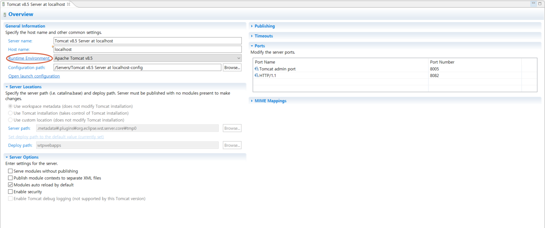Screen dimensions: 545x228
Task: Maximize the editor area
Action: [x=540, y=3]
